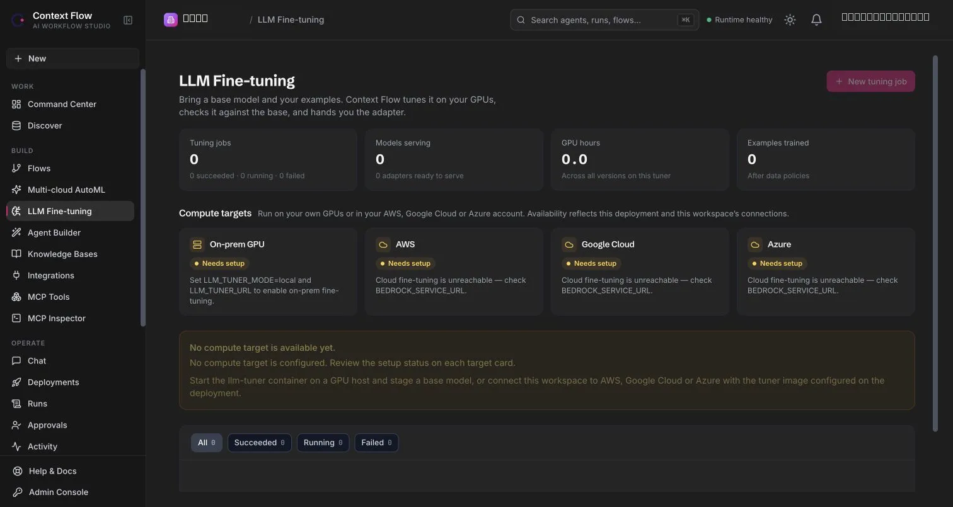
Task: Open Approvals in the sidebar
Action: [x=70, y=425]
